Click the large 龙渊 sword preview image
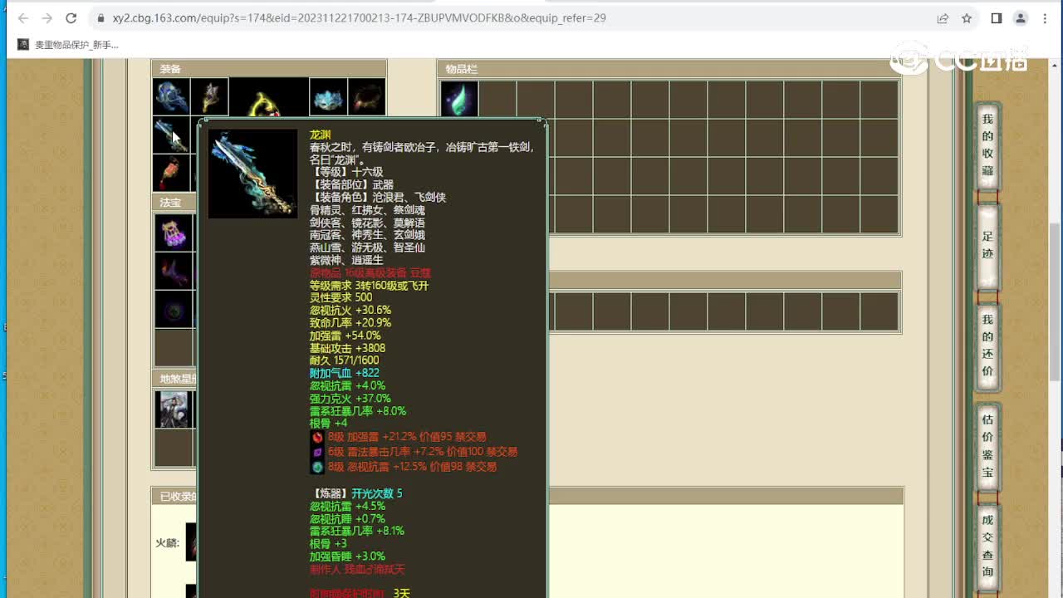Viewport: 1063px width, 598px height. click(x=252, y=174)
